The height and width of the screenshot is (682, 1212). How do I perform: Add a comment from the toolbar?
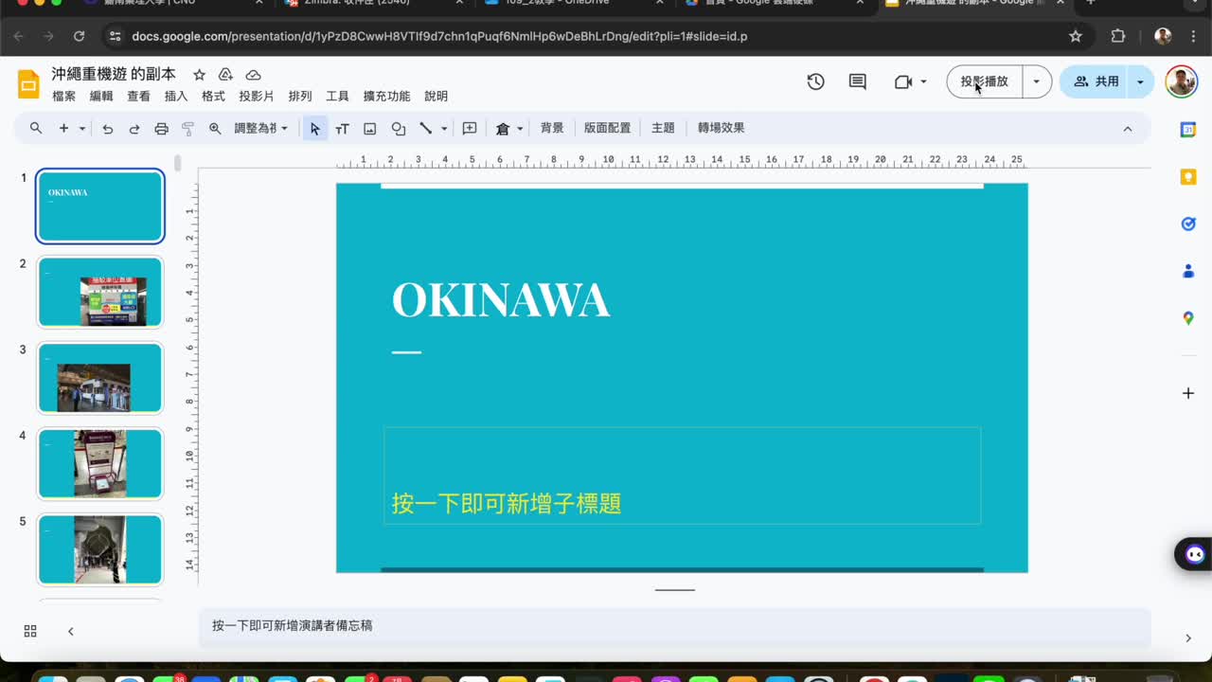[470, 128]
